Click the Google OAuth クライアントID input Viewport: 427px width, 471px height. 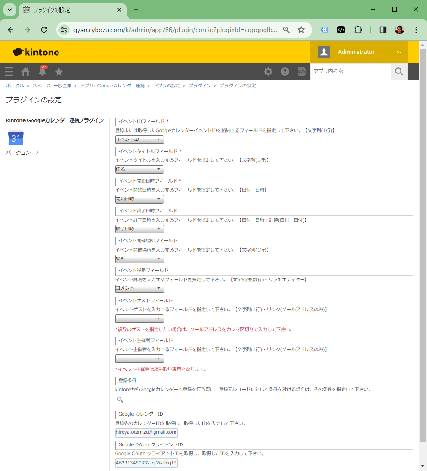[146, 463]
